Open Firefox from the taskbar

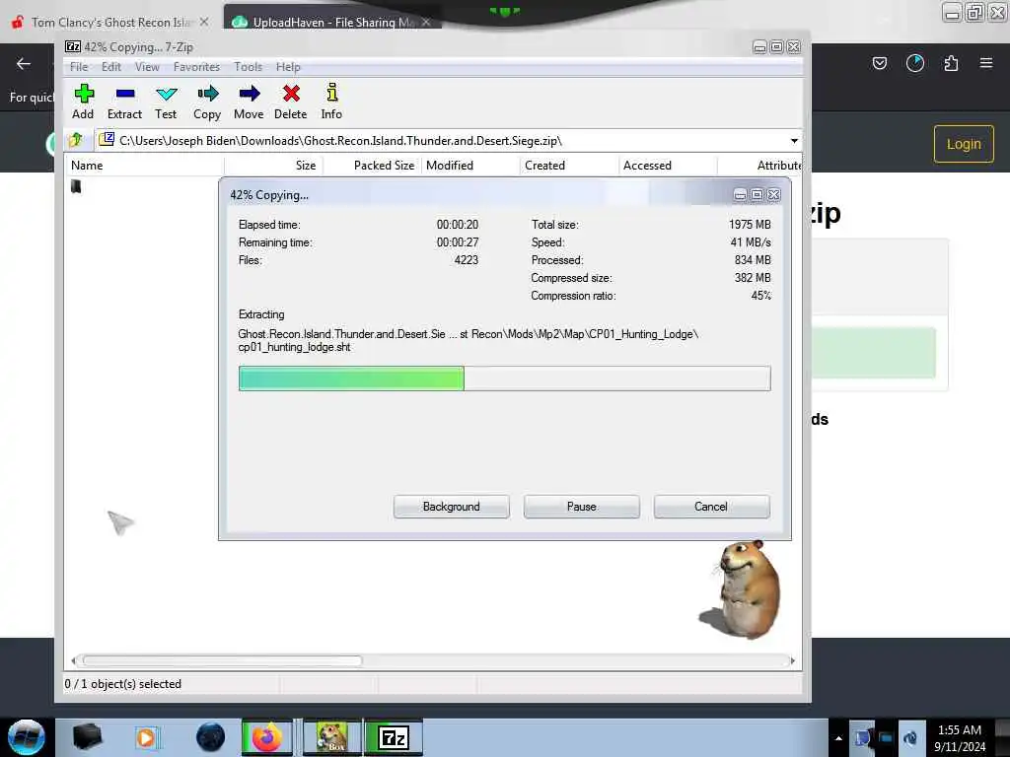[266, 737]
